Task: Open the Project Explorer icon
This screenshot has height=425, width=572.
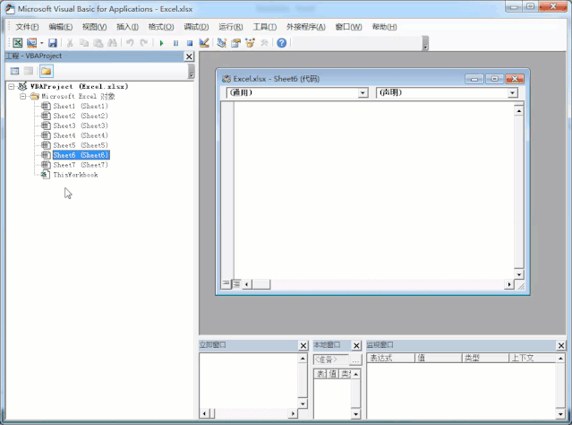Action: 221,43
